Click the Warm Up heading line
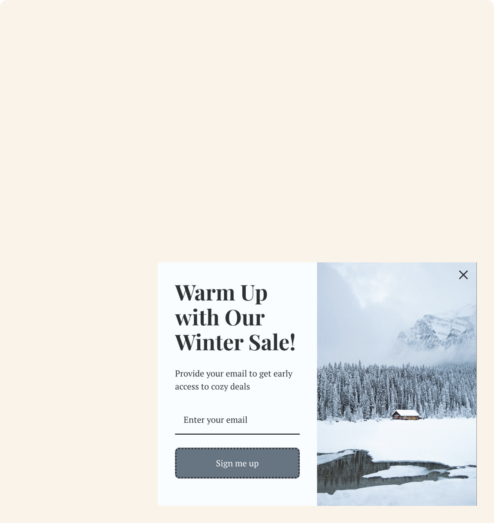The width and height of the screenshot is (494, 523). tap(221, 293)
